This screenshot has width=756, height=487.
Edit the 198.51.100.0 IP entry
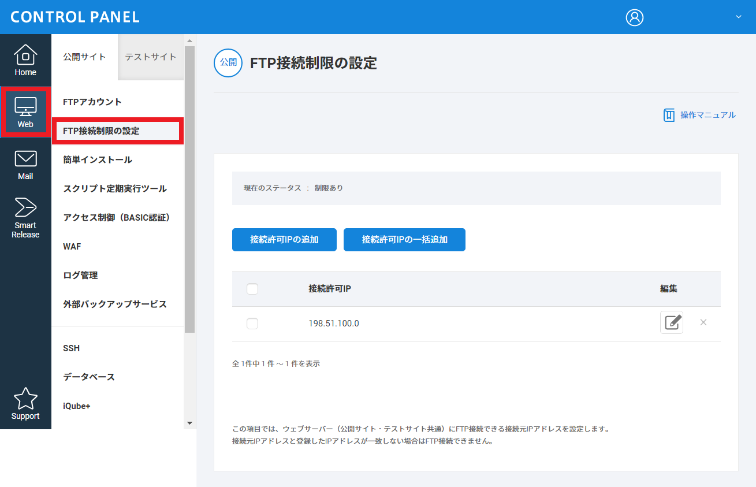[671, 322]
